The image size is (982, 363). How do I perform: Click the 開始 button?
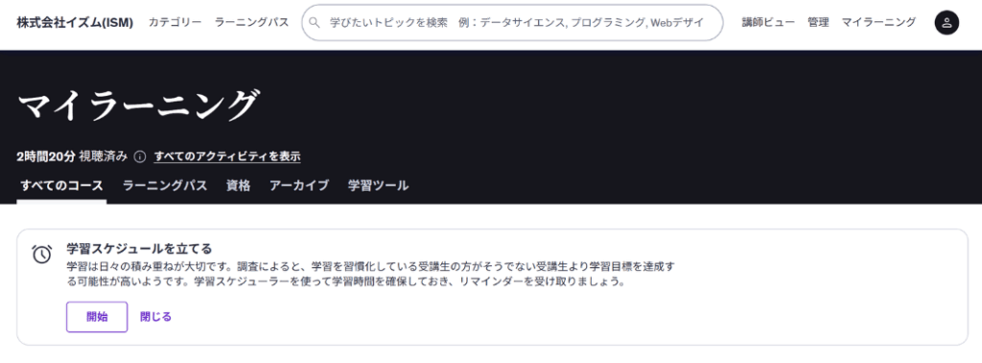point(97,317)
